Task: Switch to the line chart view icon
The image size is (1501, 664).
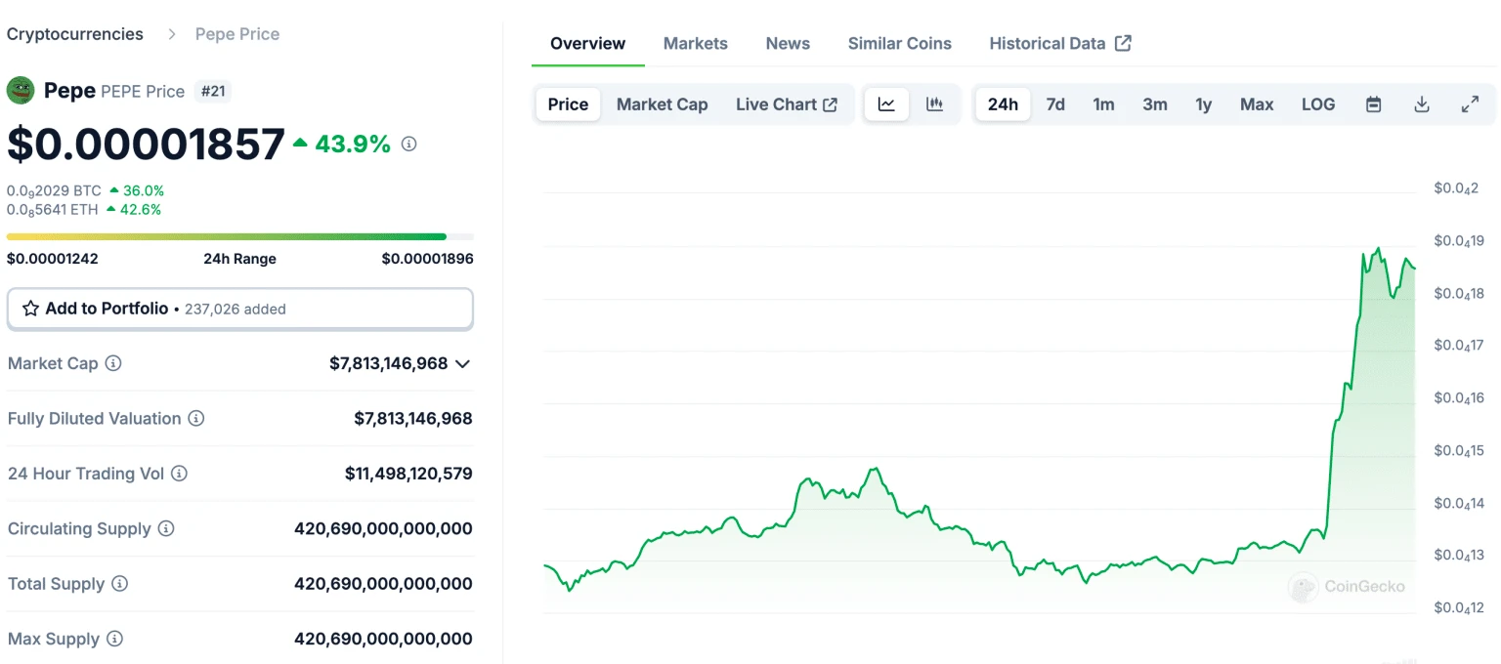Action: pyautogui.click(x=886, y=104)
